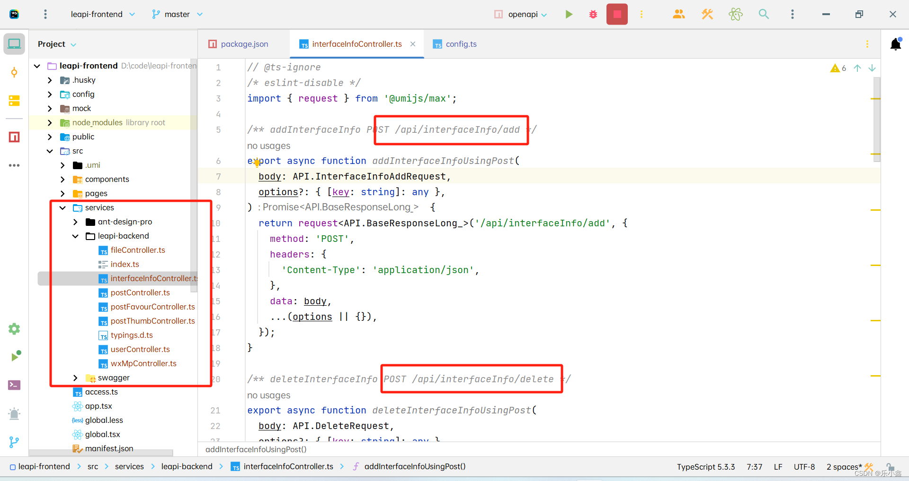
Task: Switch to the package.json tab
Action: click(244, 44)
